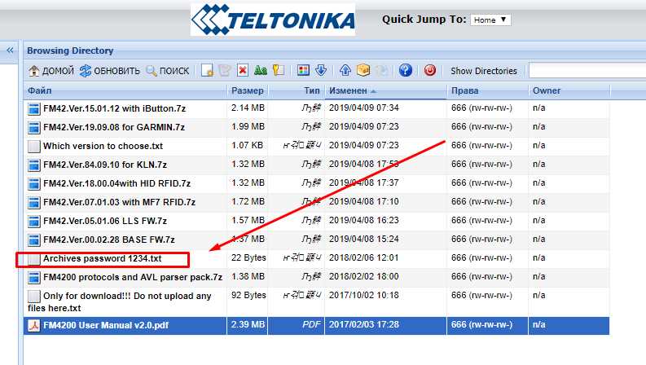The height and width of the screenshot is (365, 646).
Task: Open the Quick Jump To dropdown
Action: pos(490,20)
